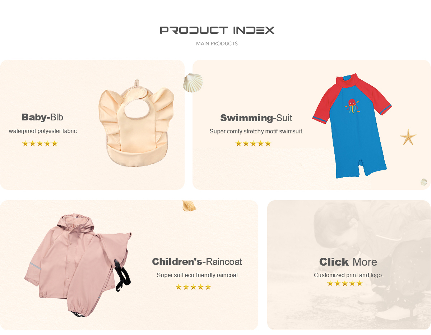Click the orange conch shell icon

189,206
